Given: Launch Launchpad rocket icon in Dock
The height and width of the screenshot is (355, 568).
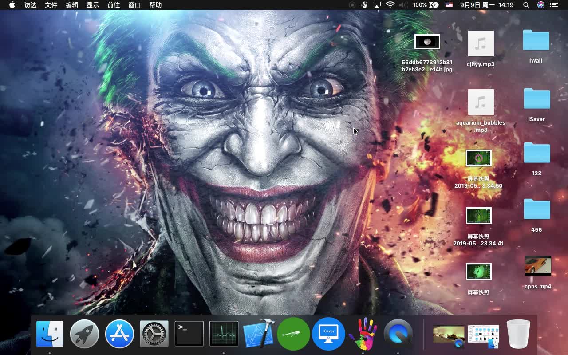Looking at the screenshot, I should pos(84,334).
